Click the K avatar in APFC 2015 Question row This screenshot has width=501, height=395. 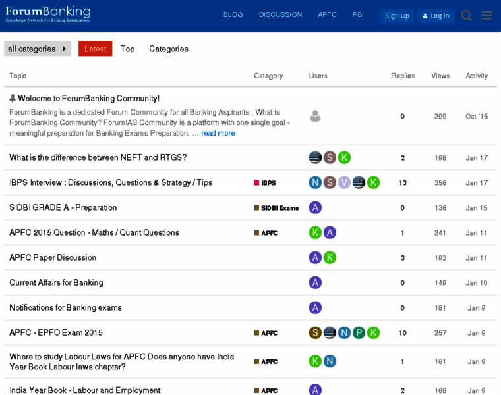pos(315,232)
